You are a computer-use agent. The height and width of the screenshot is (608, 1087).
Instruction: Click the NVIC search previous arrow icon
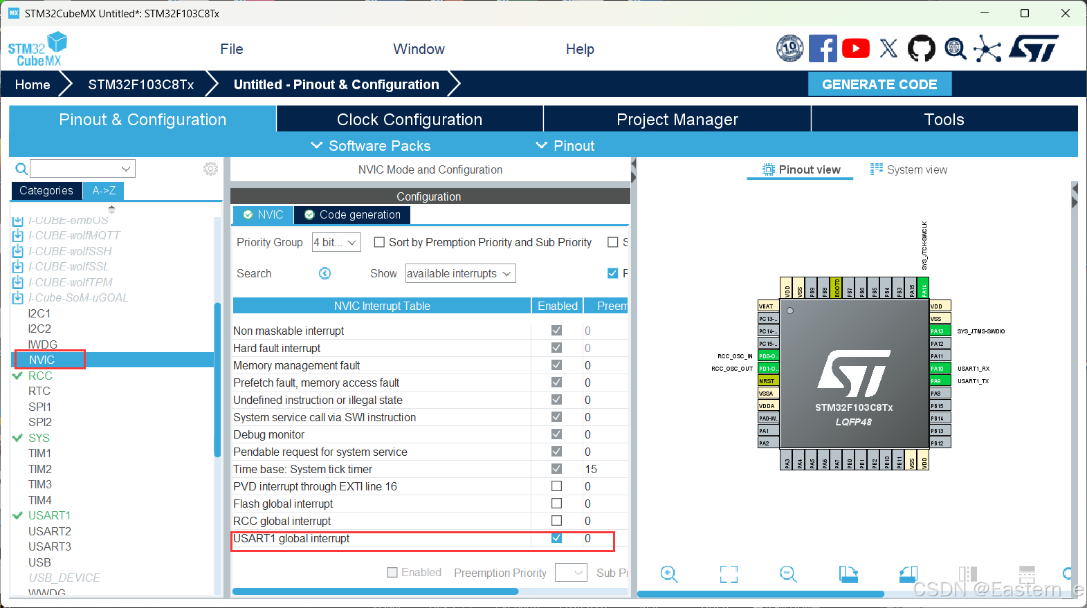pos(325,273)
